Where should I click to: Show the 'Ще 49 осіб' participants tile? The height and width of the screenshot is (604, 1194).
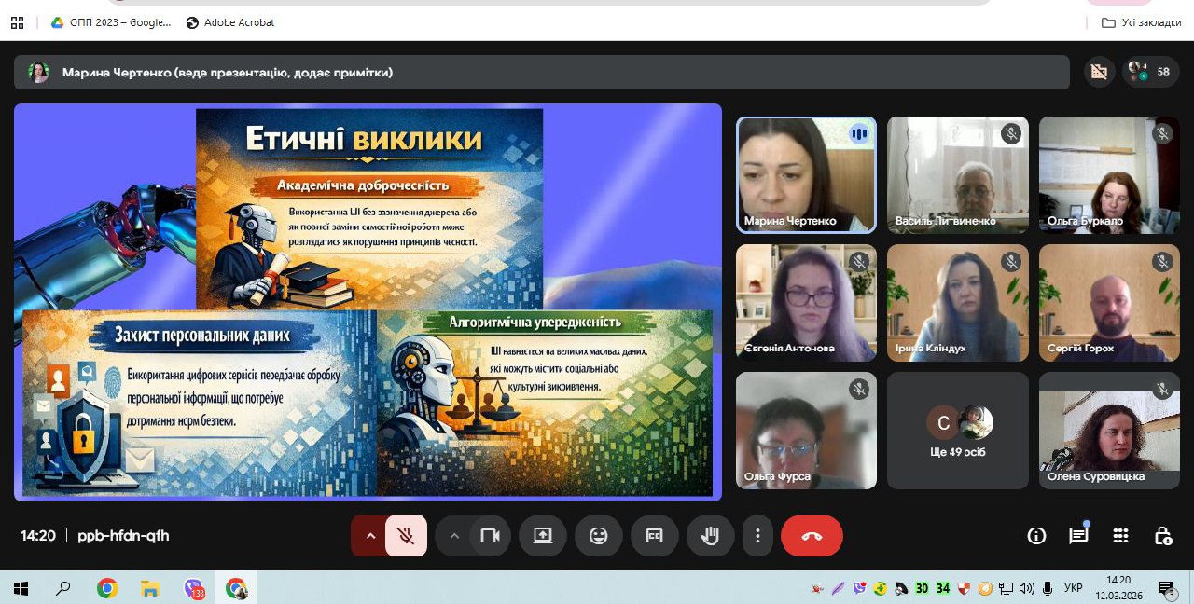pyautogui.click(x=957, y=430)
